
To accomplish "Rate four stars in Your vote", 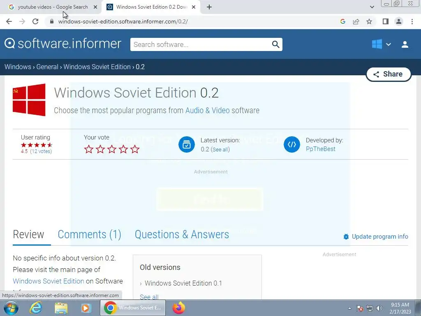I will (x=123, y=149).
